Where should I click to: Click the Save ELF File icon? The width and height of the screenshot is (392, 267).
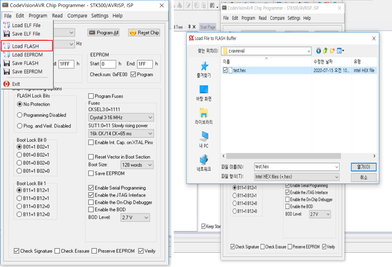pyautogui.click(x=6, y=34)
